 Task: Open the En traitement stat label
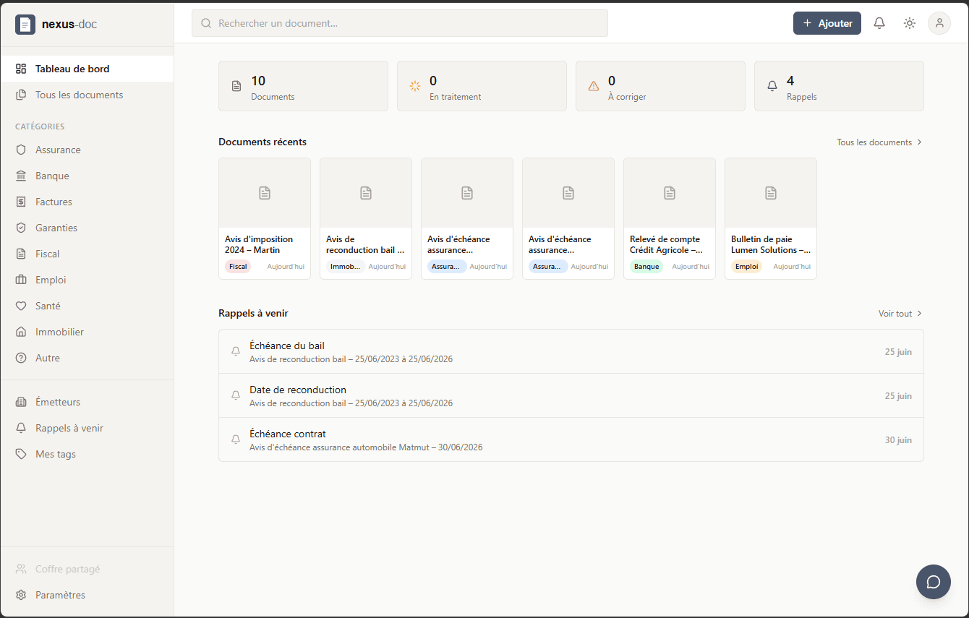coord(456,97)
